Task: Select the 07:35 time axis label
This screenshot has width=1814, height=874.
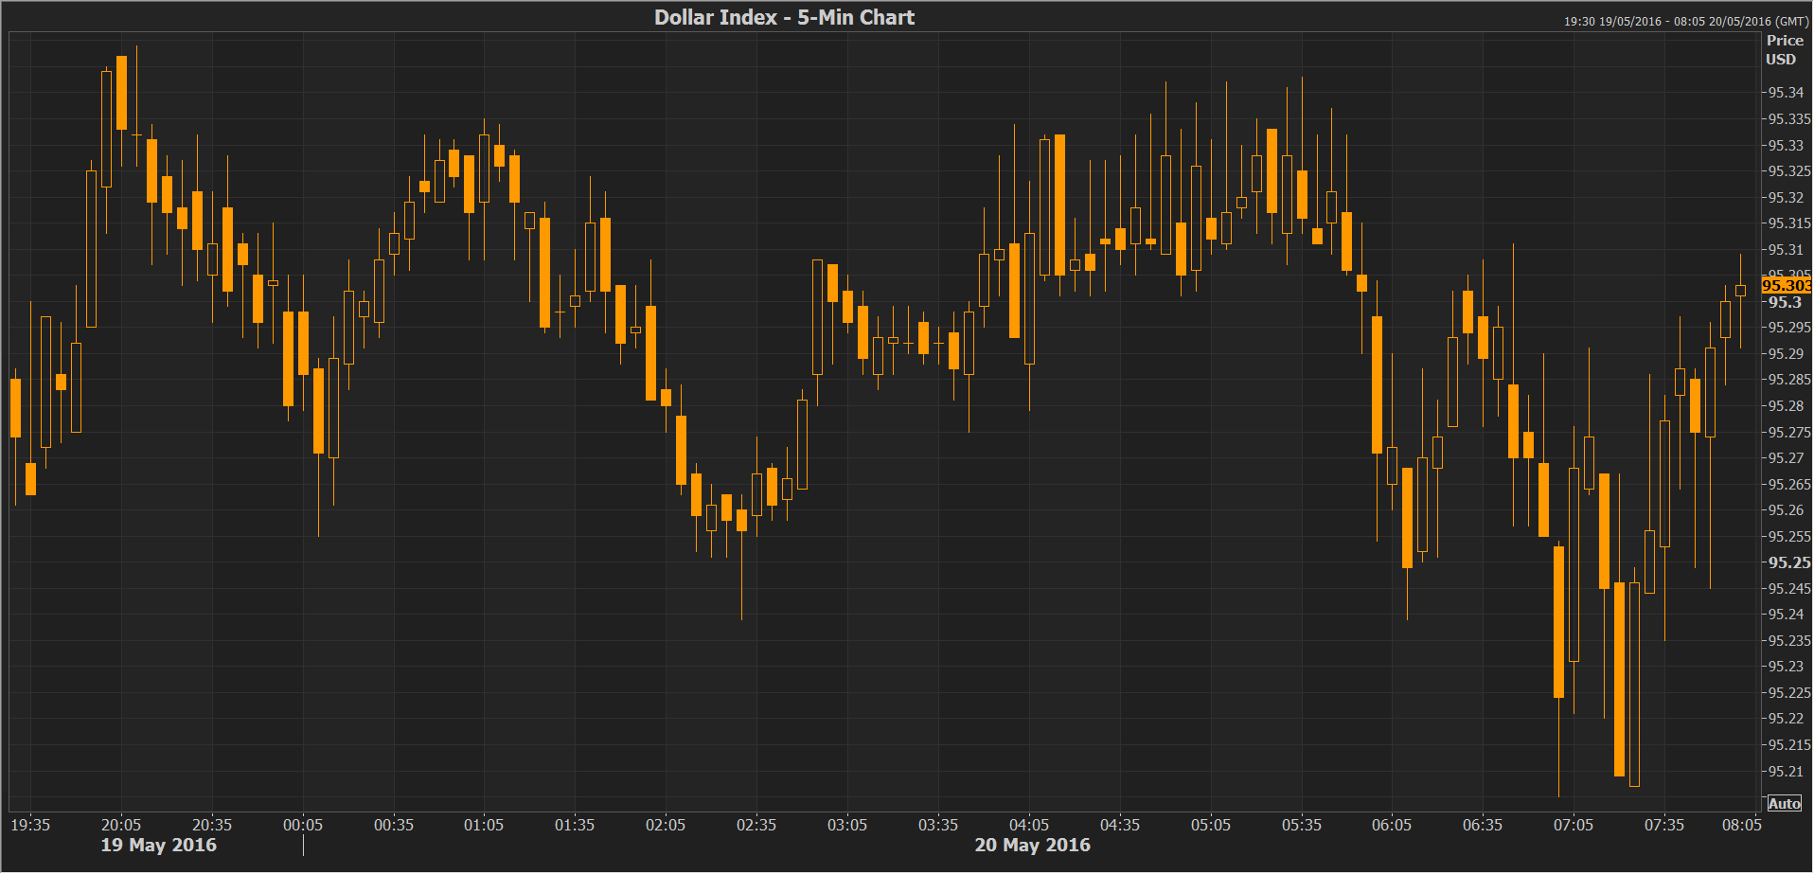Action: pos(1664,825)
